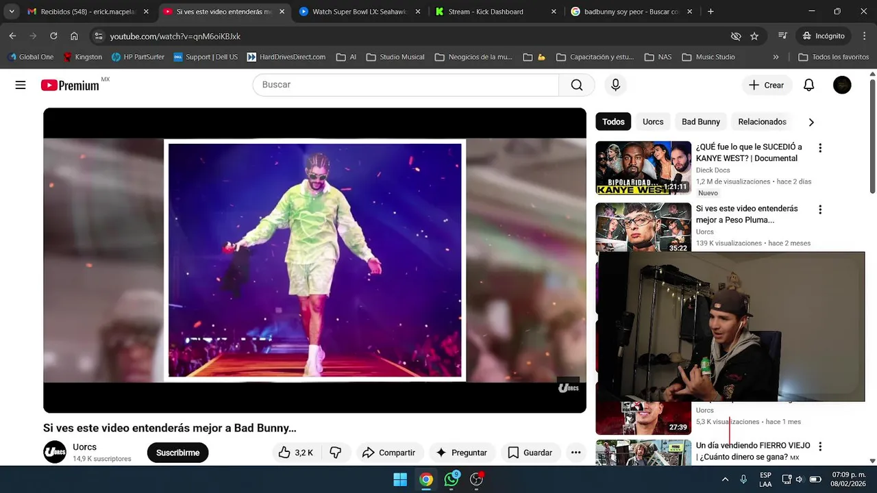Open the YouTube hamburger guide menu
Image resolution: width=877 pixels, height=493 pixels.
(21, 85)
